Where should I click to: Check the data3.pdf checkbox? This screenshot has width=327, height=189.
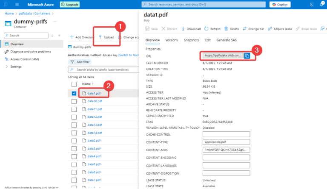click(x=74, y=149)
